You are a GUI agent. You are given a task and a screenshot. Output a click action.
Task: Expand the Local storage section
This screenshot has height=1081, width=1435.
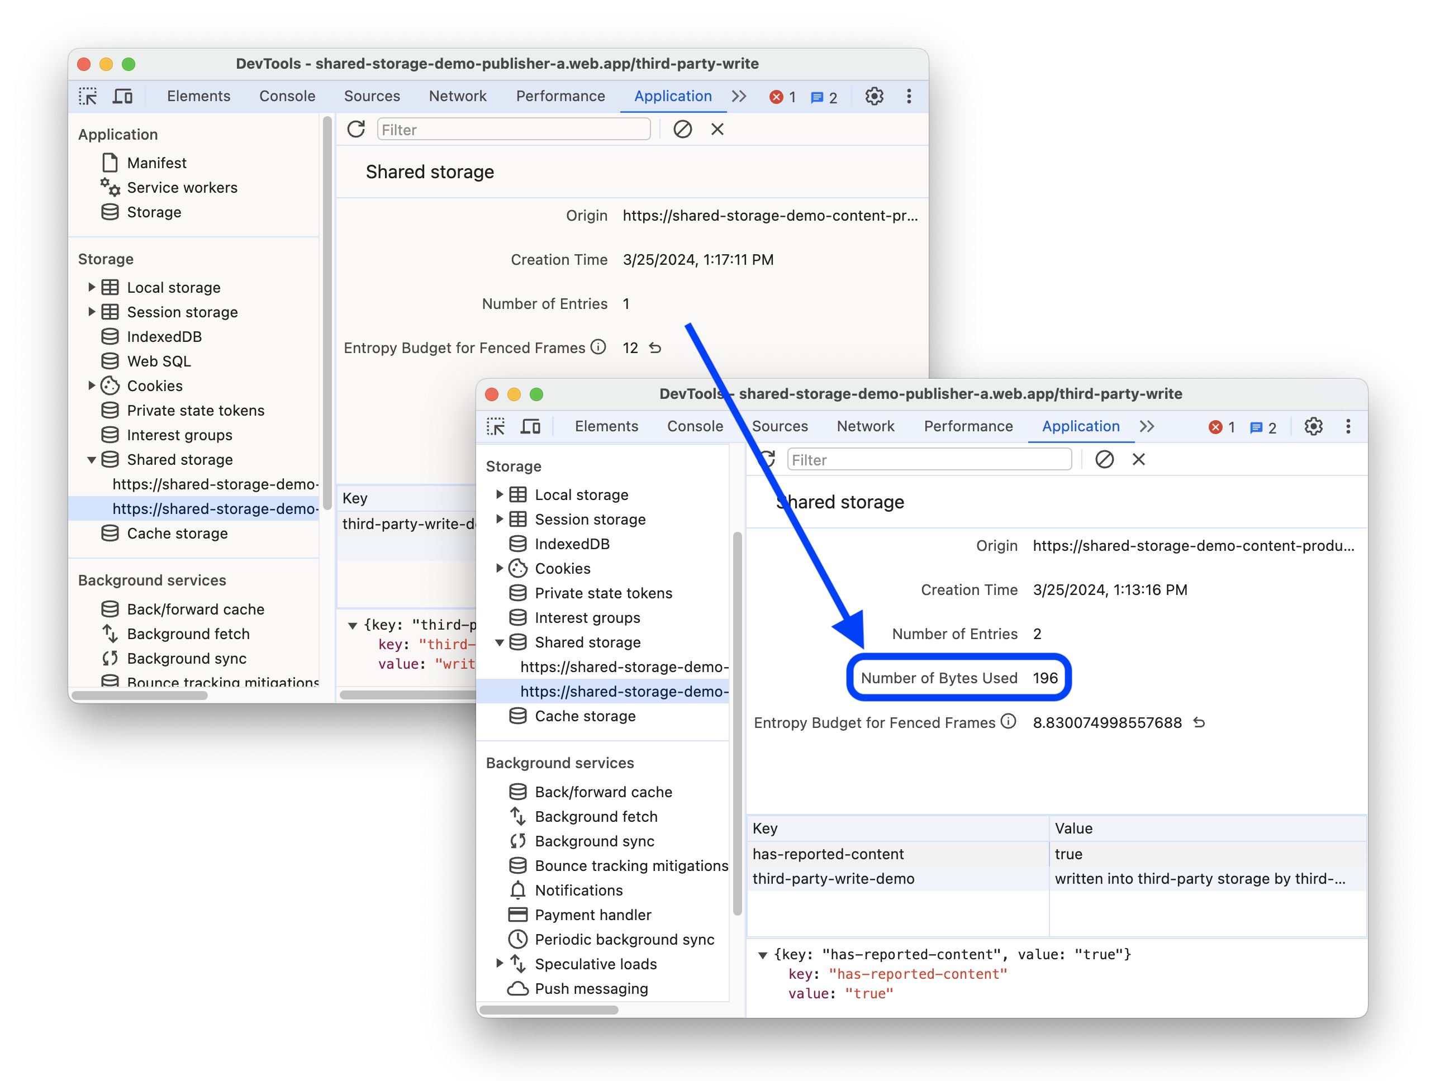(x=92, y=287)
